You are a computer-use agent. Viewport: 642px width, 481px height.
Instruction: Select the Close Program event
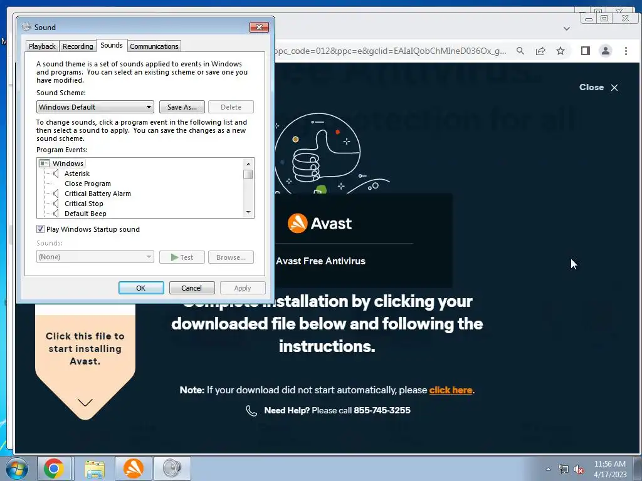click(88, 184)
